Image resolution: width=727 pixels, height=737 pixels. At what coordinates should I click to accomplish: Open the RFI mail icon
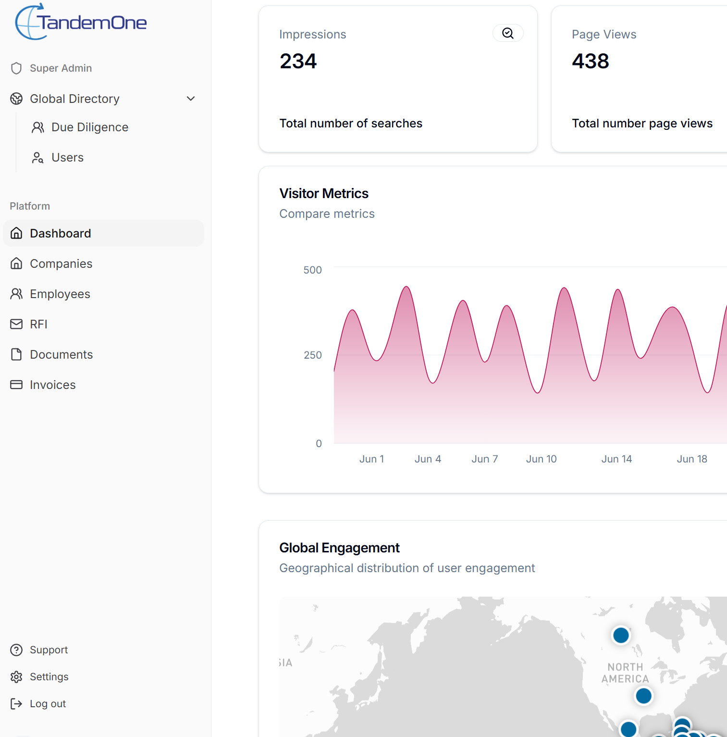[16, 324]
